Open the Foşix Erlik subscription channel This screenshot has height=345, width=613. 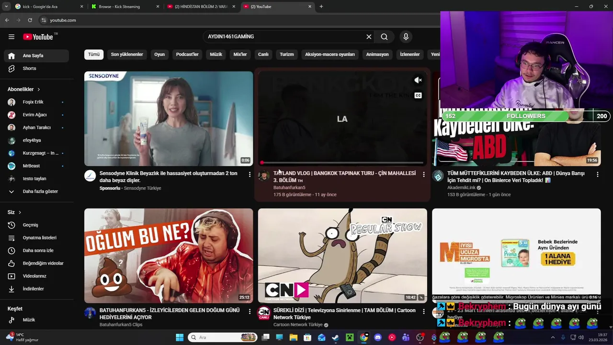point(36,102)
